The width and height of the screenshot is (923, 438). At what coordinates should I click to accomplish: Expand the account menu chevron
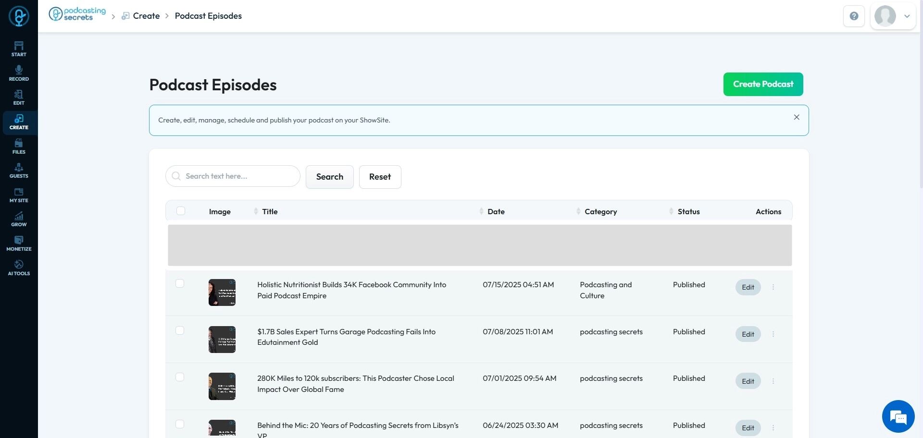[907, 16]
